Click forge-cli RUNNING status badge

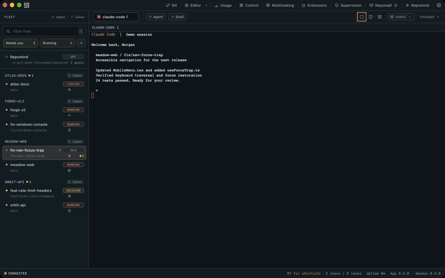coord(73,110)
